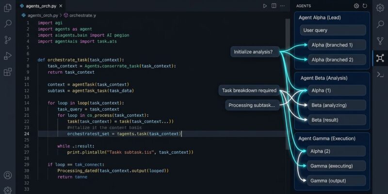Run the agents_orch.py file with play icon
Screen dimensions: 388x194
[x=265, y=6]
